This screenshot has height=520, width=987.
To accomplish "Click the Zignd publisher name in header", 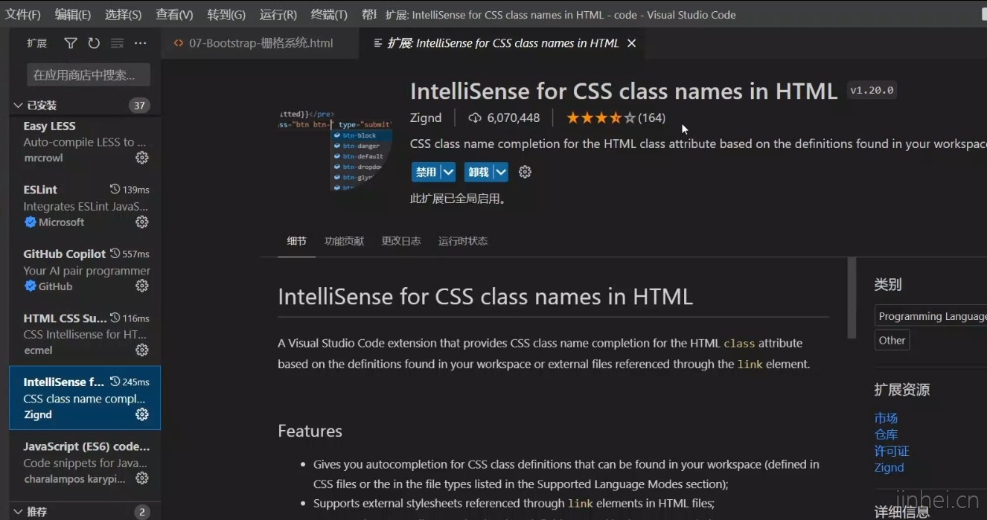I will click(426, 118).
